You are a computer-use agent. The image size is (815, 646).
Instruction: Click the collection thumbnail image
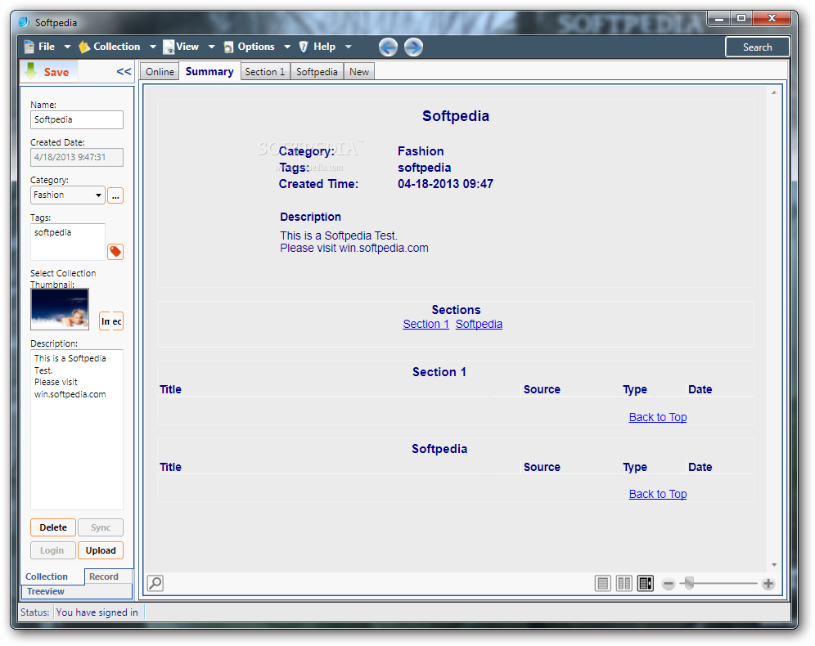click(x=60, y=309)
